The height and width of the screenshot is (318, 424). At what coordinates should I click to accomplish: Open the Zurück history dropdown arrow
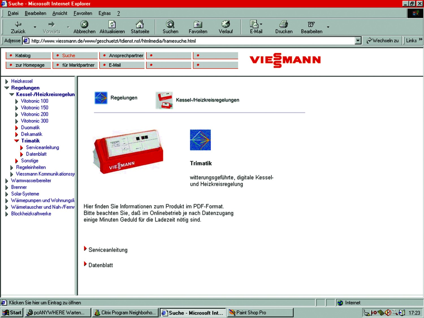(35, 27)
